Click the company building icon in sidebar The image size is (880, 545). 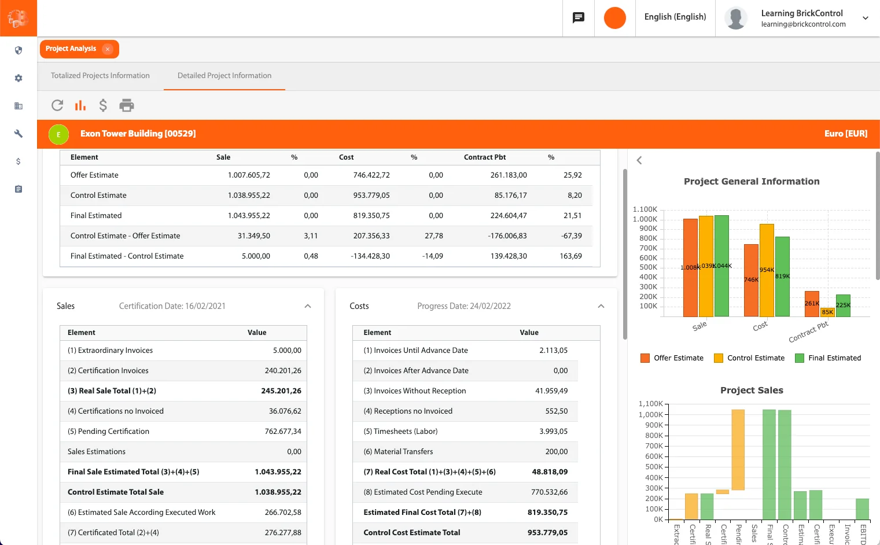tap(18, 106)
